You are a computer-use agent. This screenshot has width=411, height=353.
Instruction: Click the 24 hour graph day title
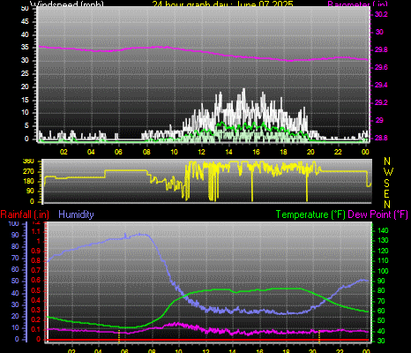pos(222,4)
